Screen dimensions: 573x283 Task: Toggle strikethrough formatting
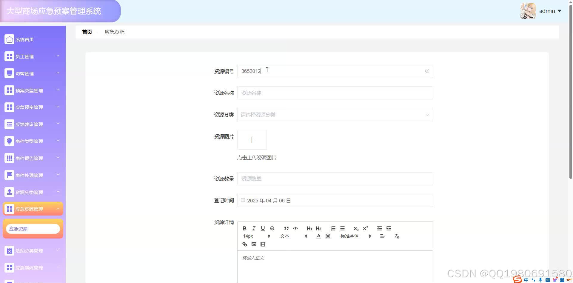pos(272,228)
